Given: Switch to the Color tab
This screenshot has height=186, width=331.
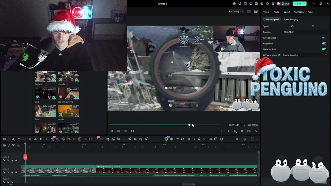Looking at the screenshot, I should pos(311,12).
